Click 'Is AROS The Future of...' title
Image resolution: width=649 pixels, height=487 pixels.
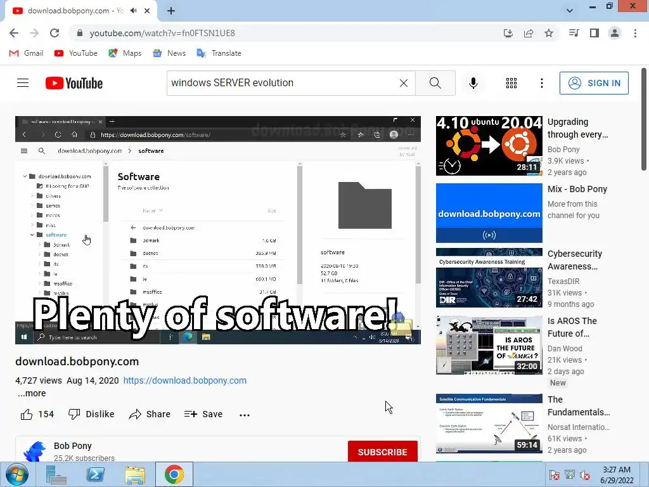[x=572, y=327]
